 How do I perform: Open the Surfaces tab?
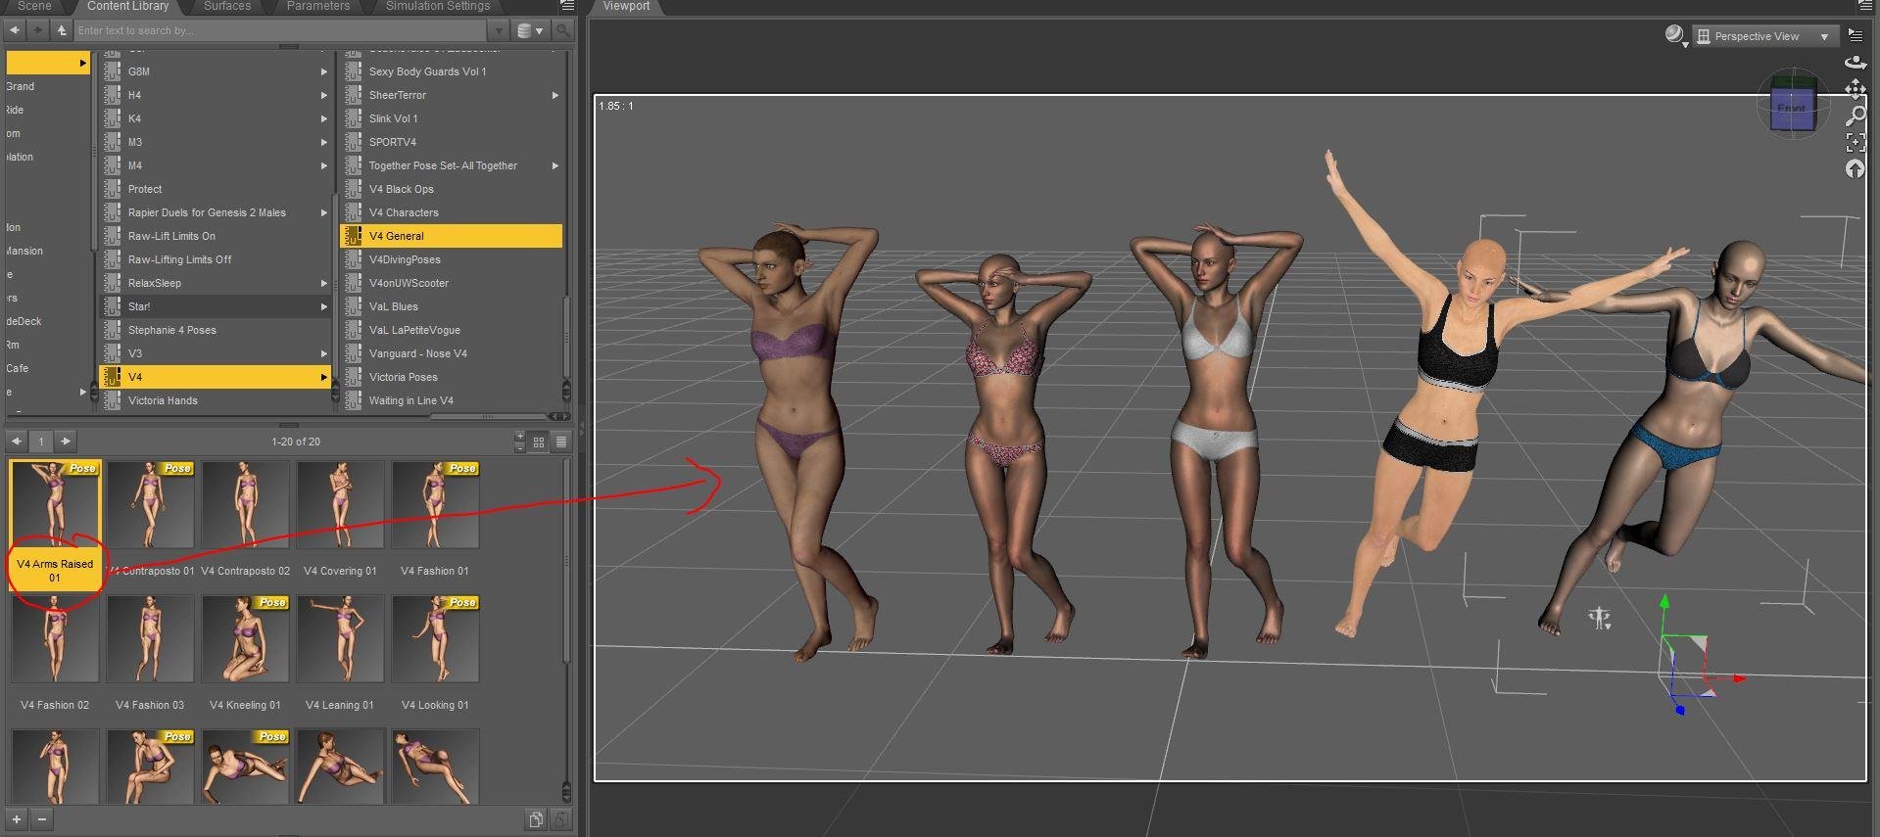click(x=227, y=6)
